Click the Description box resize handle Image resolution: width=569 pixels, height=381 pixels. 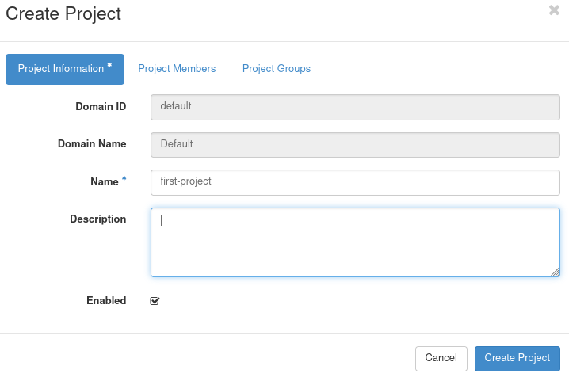(x=555, y=272)
